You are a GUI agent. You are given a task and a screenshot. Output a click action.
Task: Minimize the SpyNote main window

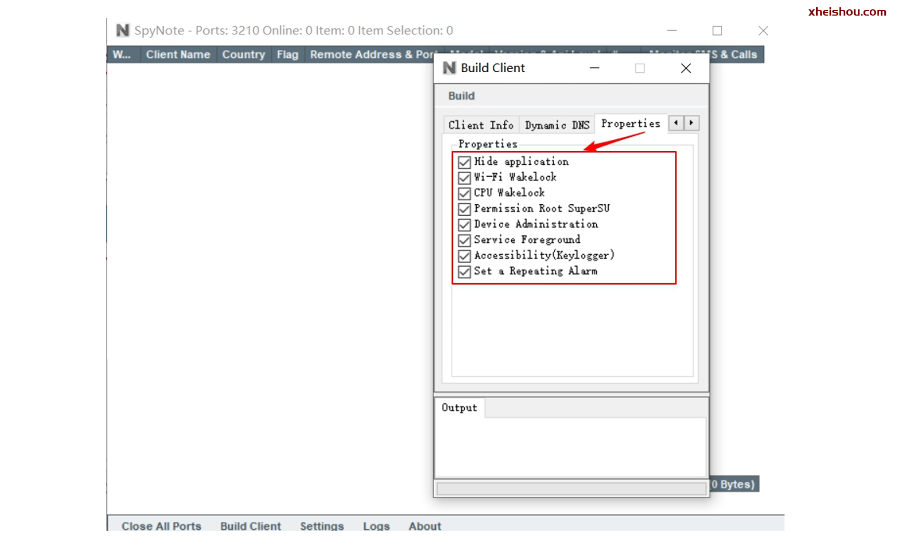click(672, 31)
